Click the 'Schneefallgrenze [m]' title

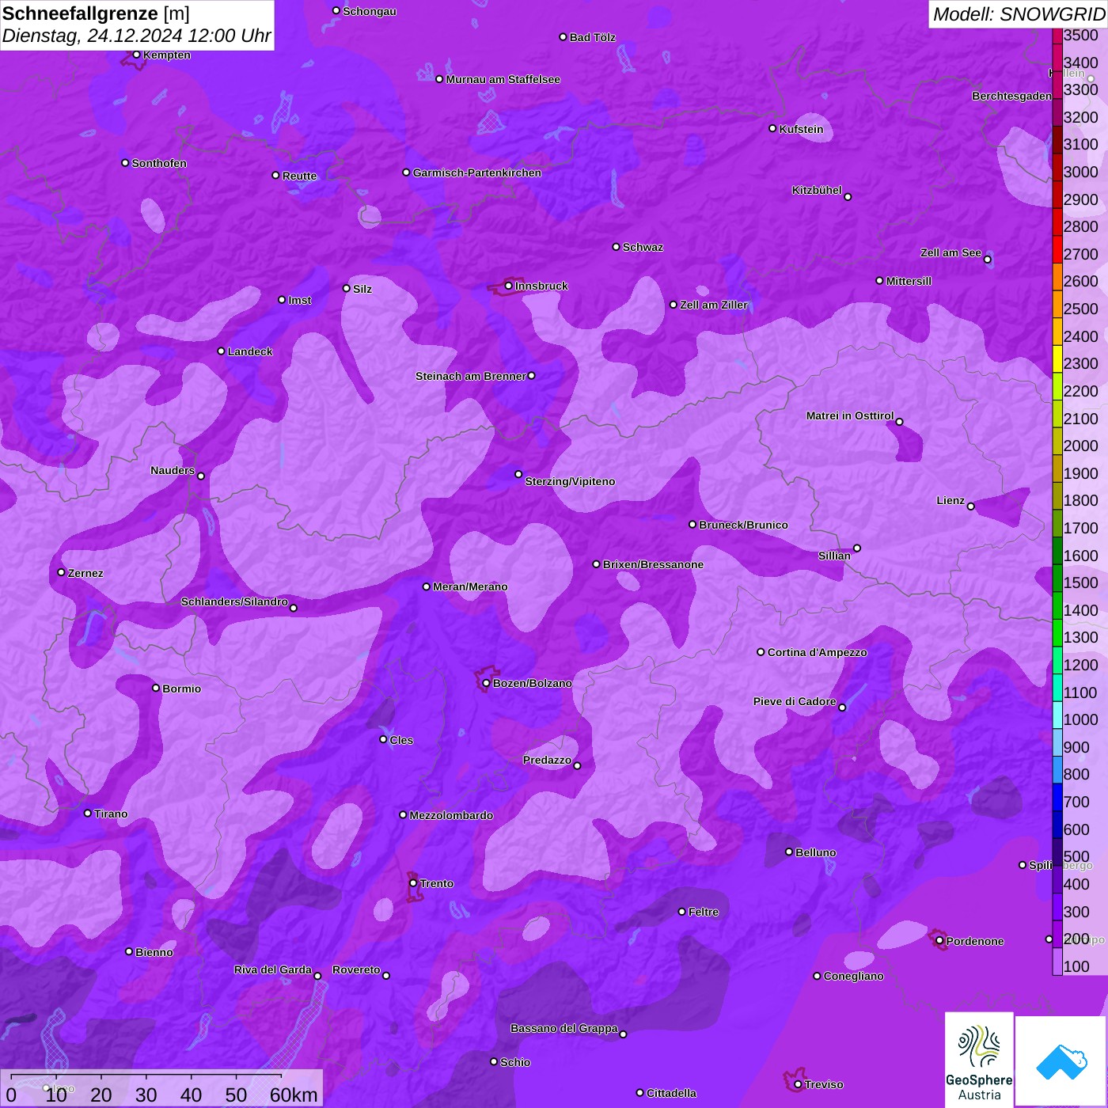96,14
